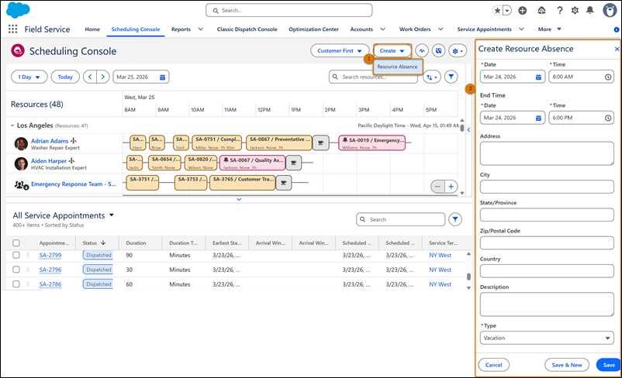The height and width of the screenshot is (378, 622).
Task: Open the Optimization Center tab
Action: pos(314,29)
